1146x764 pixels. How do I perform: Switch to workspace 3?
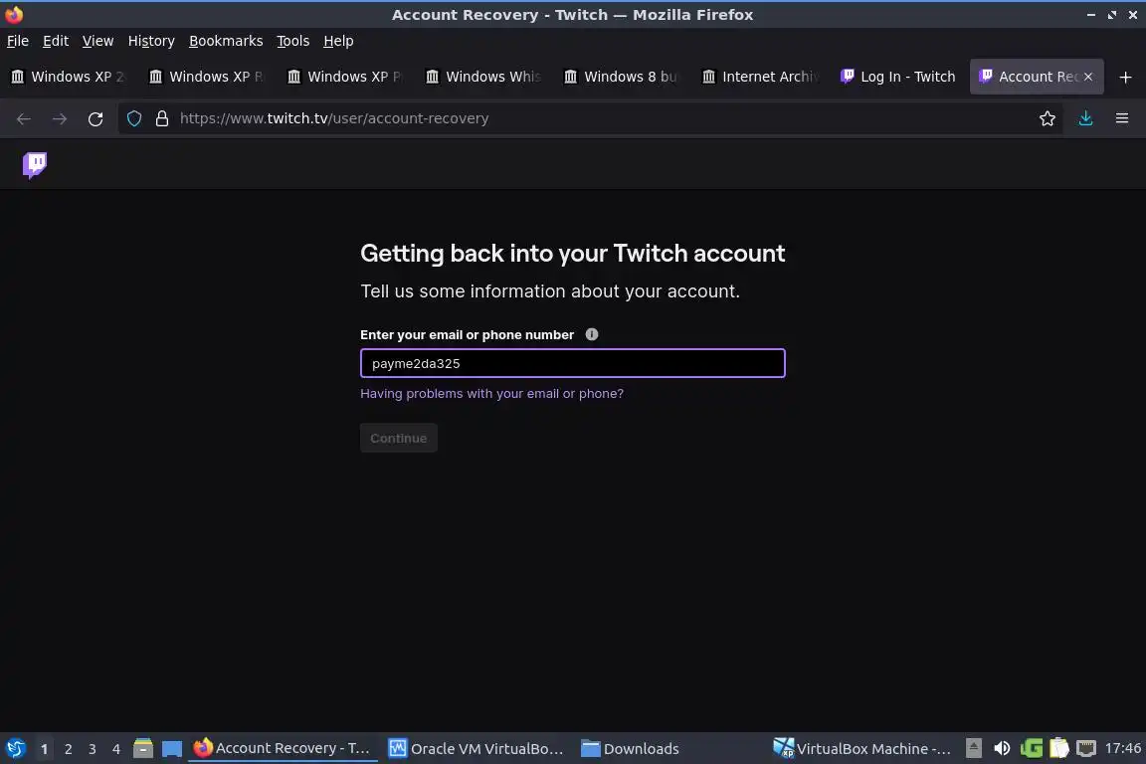point(93,749)
